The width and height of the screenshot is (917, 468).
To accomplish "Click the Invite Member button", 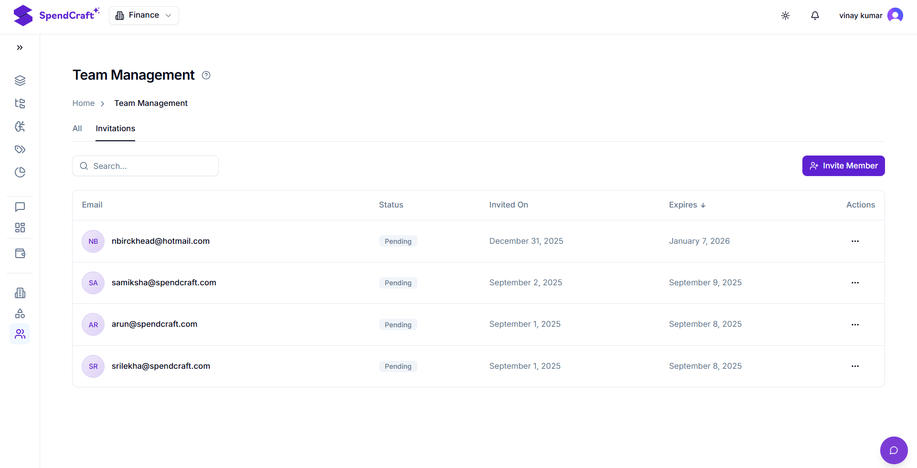I will pos(843,166).
